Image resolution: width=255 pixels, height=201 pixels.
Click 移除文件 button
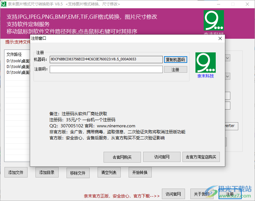tap(78, 173)
